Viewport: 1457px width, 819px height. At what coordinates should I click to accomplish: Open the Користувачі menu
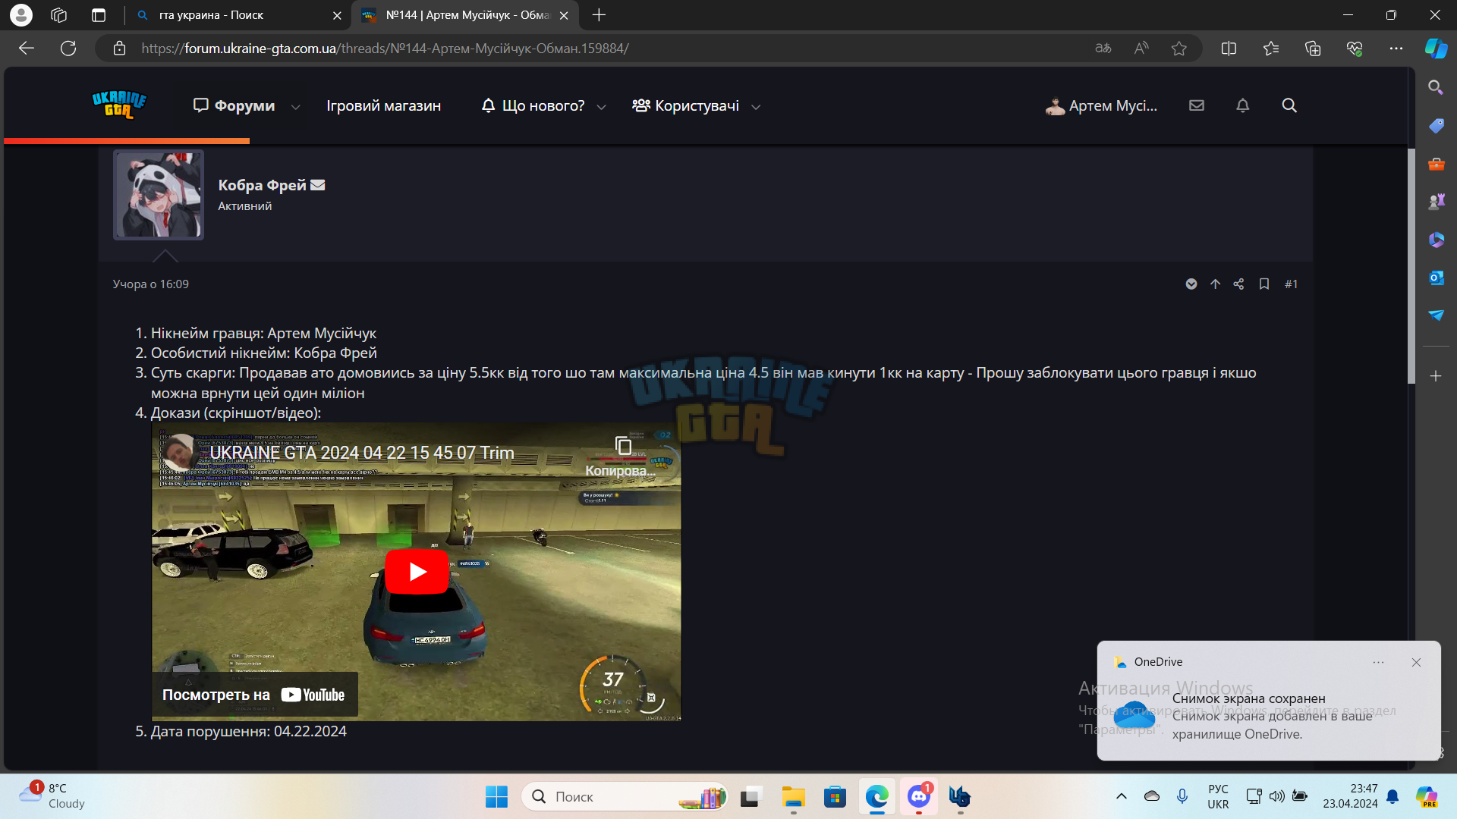click(685, 105)
